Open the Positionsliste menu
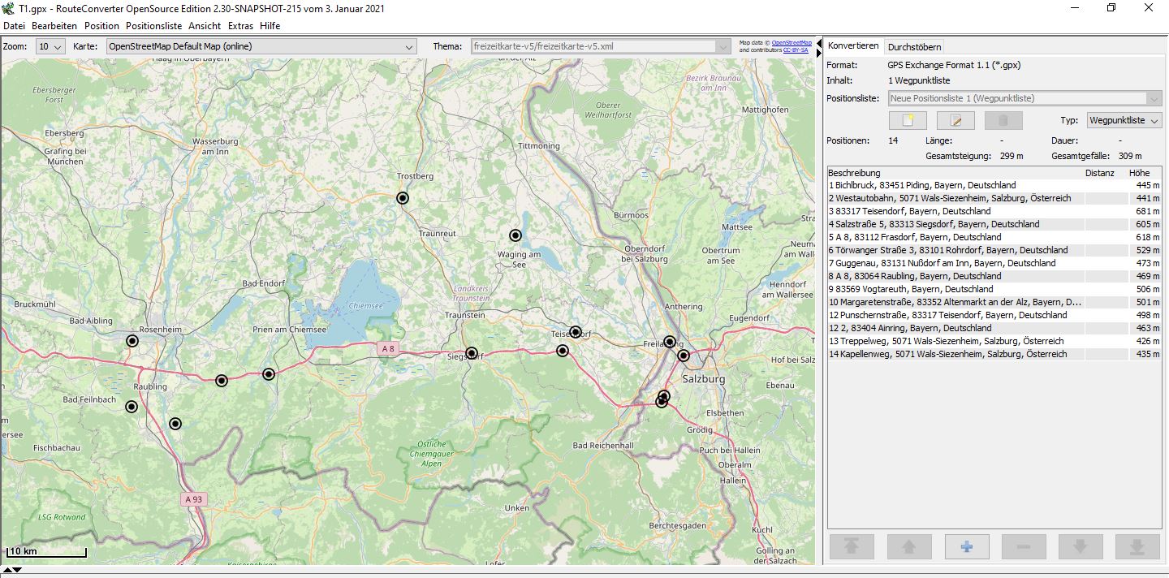The width and height of the screenshot is (1169, 578). click(153, 26)
